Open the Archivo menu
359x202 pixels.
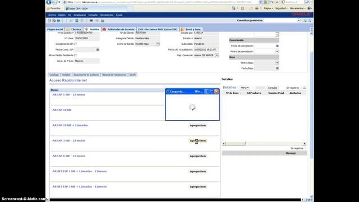pos(52,15)
